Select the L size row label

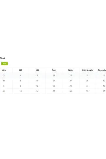[x=4, y=86]
